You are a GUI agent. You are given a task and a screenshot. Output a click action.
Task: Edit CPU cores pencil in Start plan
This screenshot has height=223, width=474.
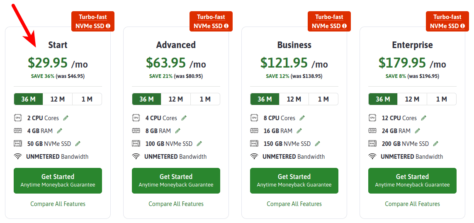tap(66, 118)
